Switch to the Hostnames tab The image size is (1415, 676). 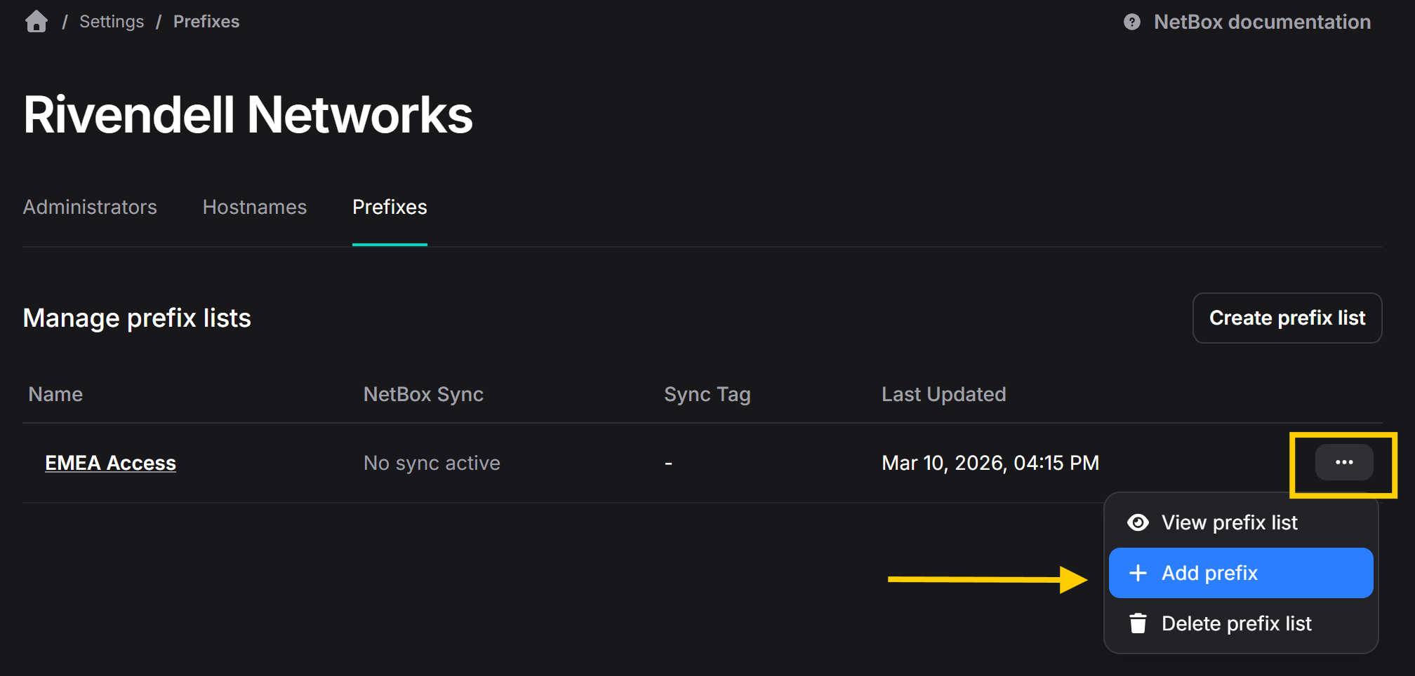(254, 207)
